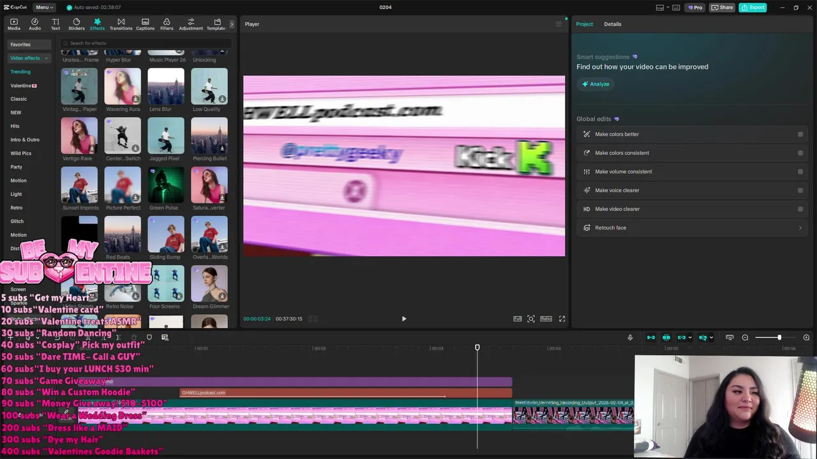Click the Analyze button
The height and width of the screenshot is (459, 817).
pos(595,84)
